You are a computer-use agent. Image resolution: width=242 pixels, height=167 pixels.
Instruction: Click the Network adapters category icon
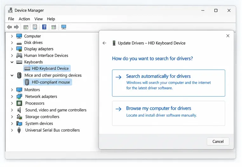[x=19, y=97]
